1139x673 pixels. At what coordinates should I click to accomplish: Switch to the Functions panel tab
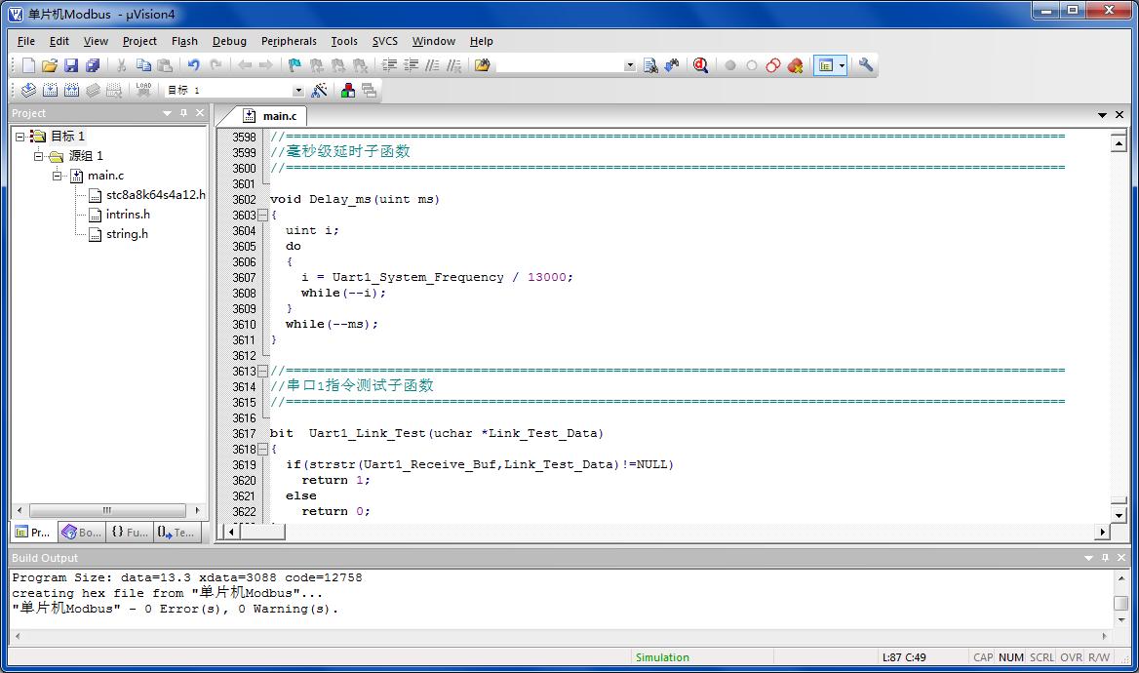pos(130,532)
